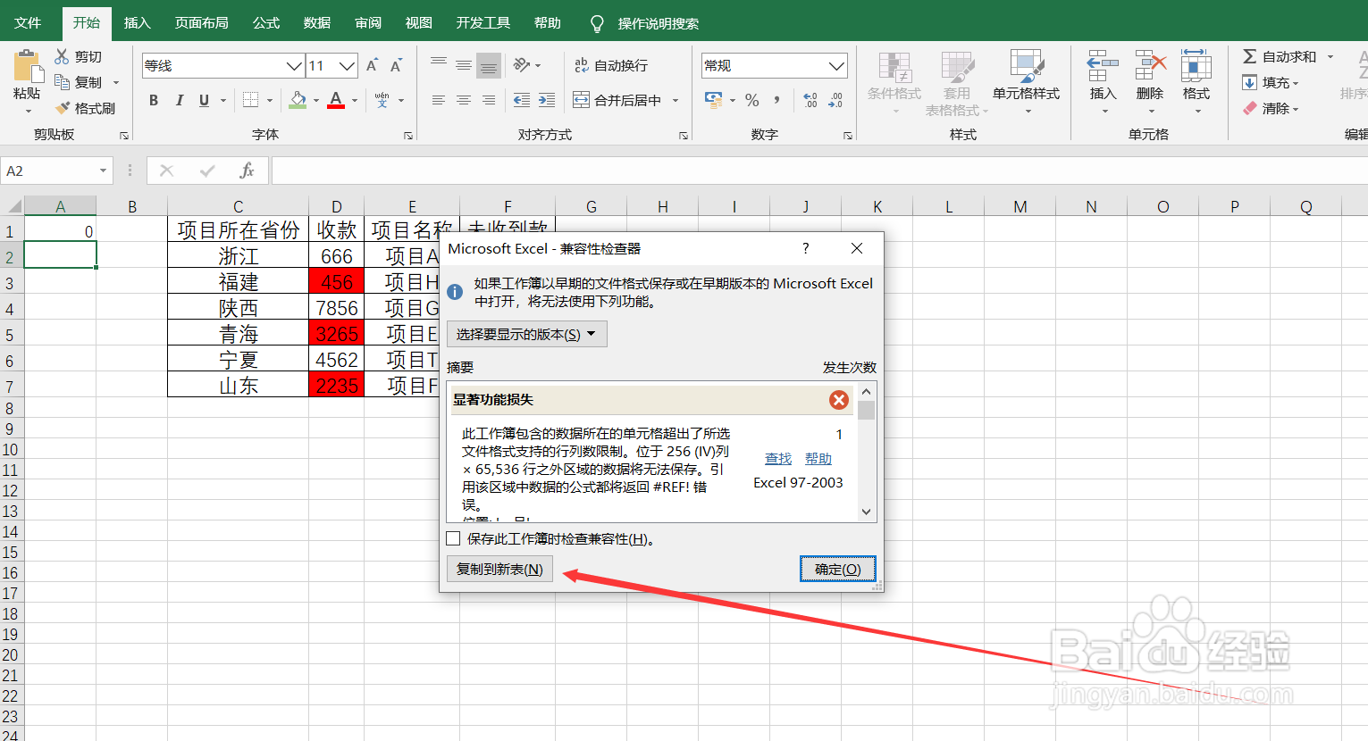The image size is (1368, 741).
Task: Switch to the 数据 (Data) tab
Action: coord(316,22)
